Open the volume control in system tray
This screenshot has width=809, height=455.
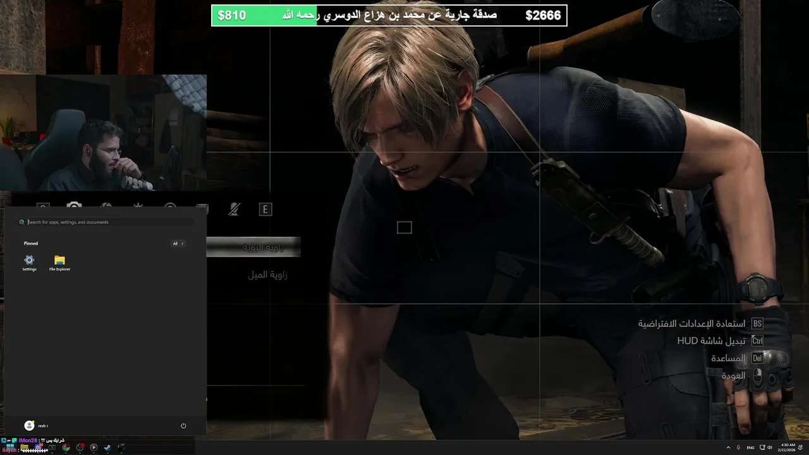click(x=770, y=447)
